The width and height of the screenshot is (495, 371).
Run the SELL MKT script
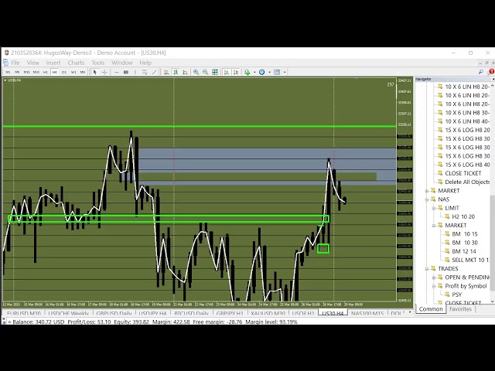[469, 260]
